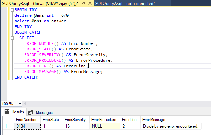The width and height of the screenshot is (211, 135).
Task: Place cursor on 'declare @ans int = 6/0' line
Action: (x=41, y=15)
